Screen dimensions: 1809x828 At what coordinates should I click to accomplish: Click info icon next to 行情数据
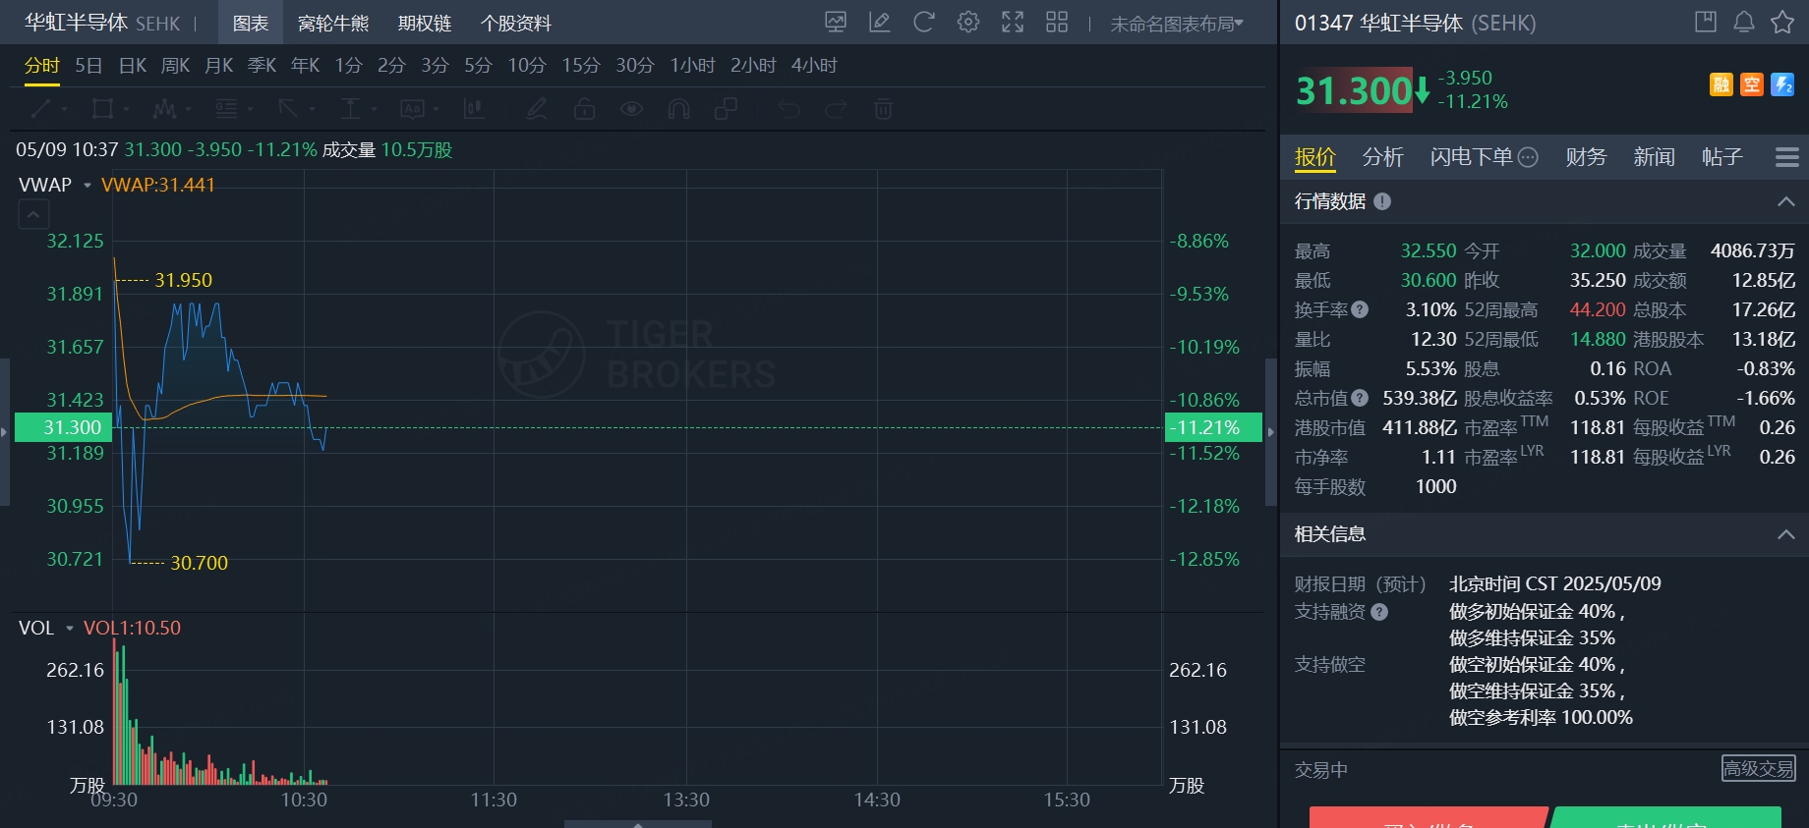1382,201
